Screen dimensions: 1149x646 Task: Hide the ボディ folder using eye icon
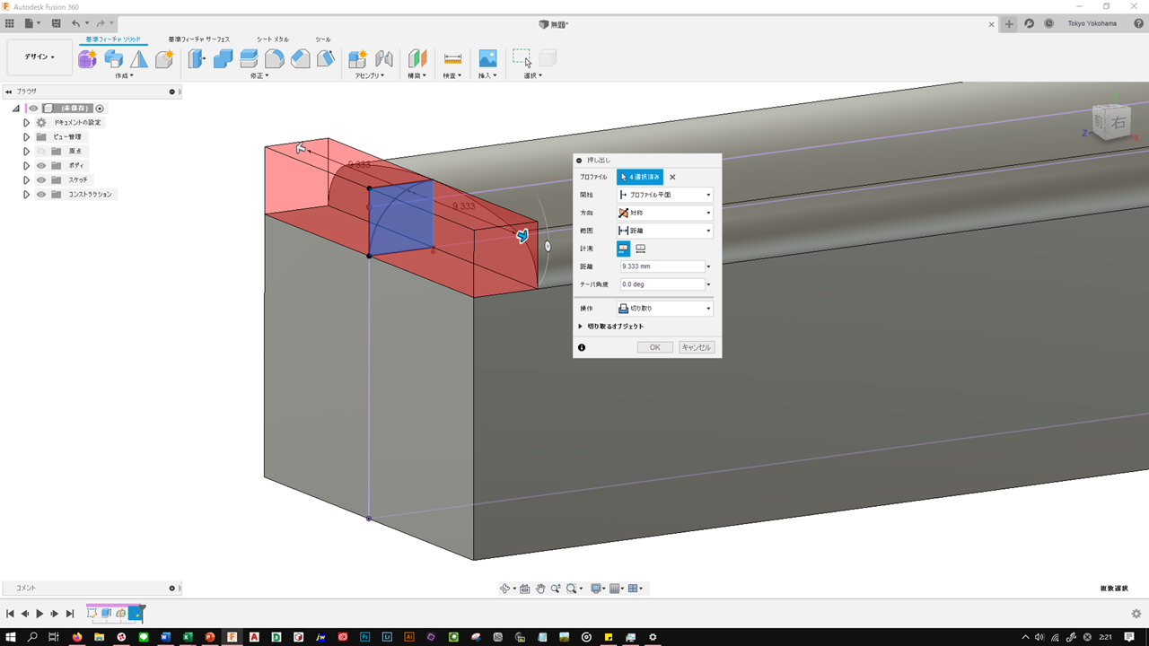(x=41, y=166)
